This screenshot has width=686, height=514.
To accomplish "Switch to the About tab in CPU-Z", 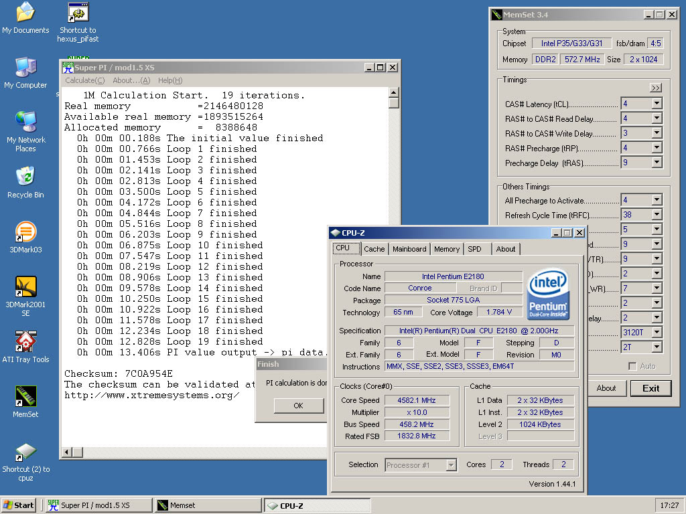I will tap(505, 249).
